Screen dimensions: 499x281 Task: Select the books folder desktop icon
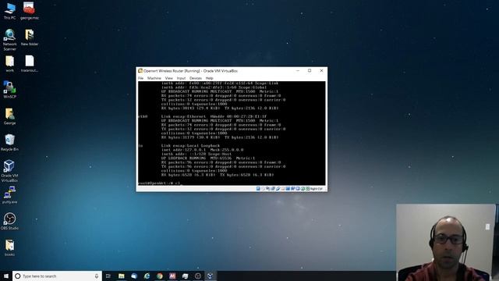tap(9, 247)
